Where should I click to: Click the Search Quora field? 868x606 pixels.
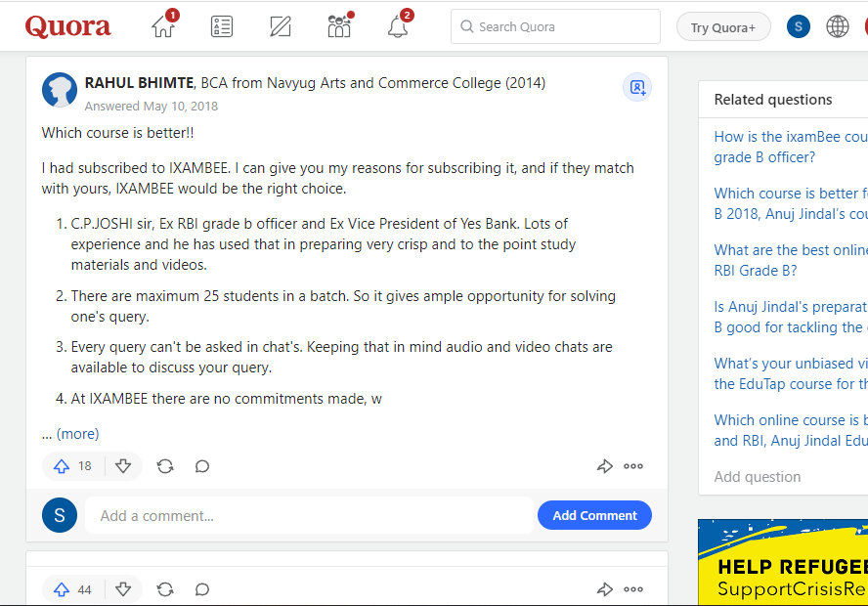[555, 26]
